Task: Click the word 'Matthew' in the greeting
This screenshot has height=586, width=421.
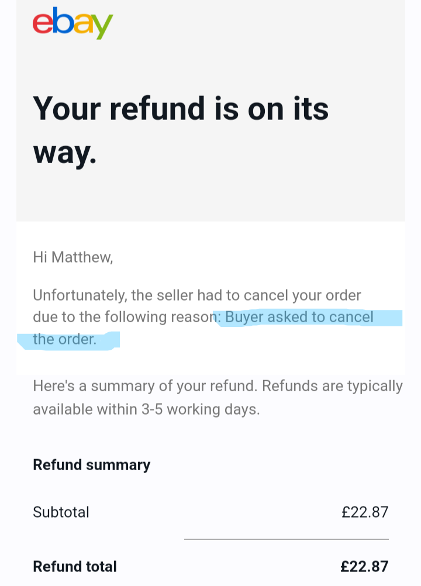Action: point(82,257)
